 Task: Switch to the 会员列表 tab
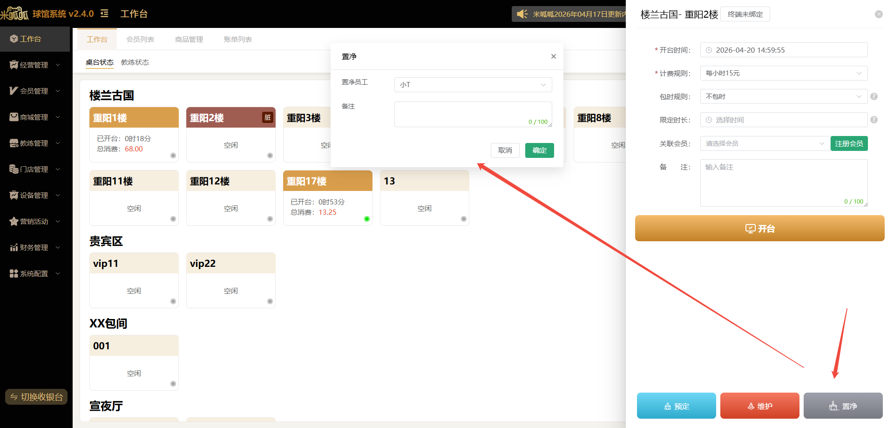[x=140, y=39]
